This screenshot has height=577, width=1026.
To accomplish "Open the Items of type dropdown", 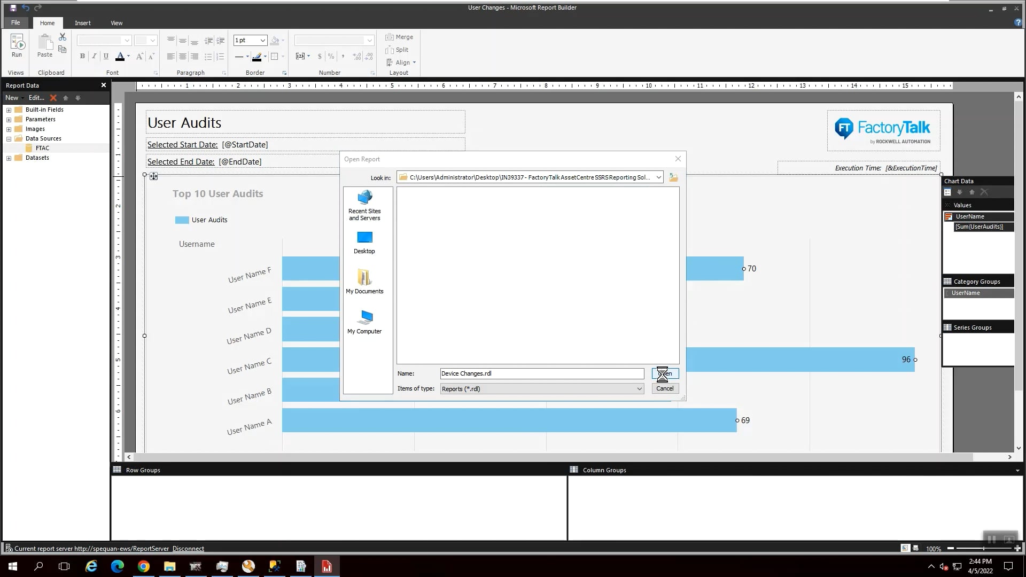I will pyautogui.click(x=640, y=388).
